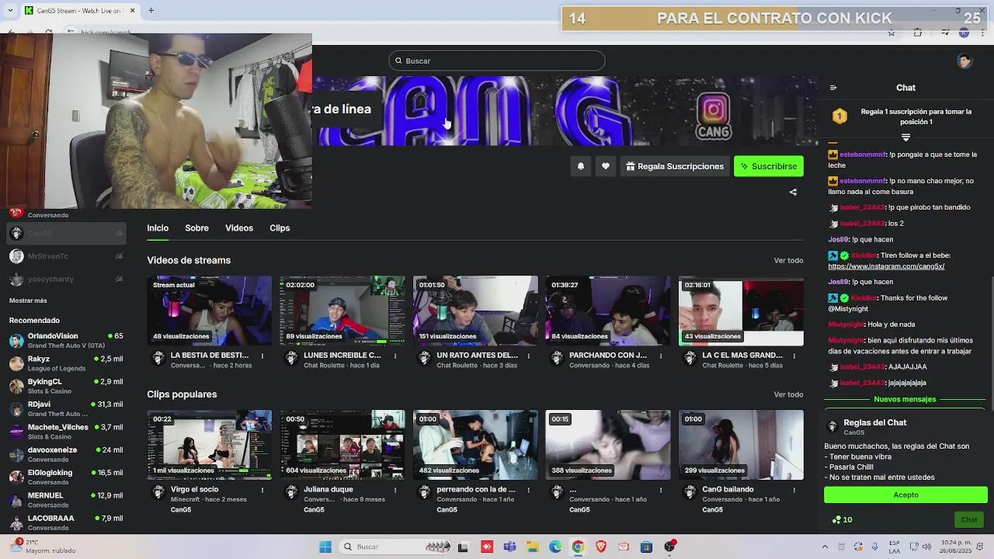Image resolution: width=994 pixels, height=559 pixels.
Task: Click the Suscribirse button
Action: (x=769, y=166)
